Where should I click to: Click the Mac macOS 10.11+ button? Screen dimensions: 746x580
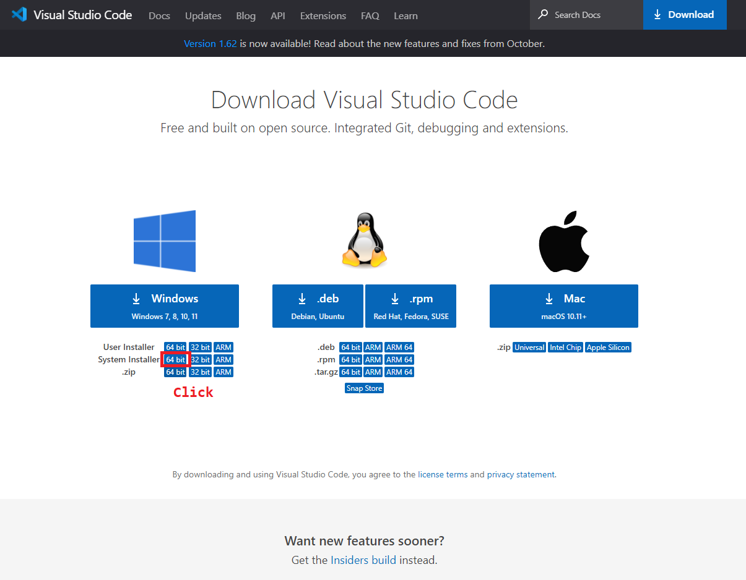pyautogui.click(x=564, y=306)
